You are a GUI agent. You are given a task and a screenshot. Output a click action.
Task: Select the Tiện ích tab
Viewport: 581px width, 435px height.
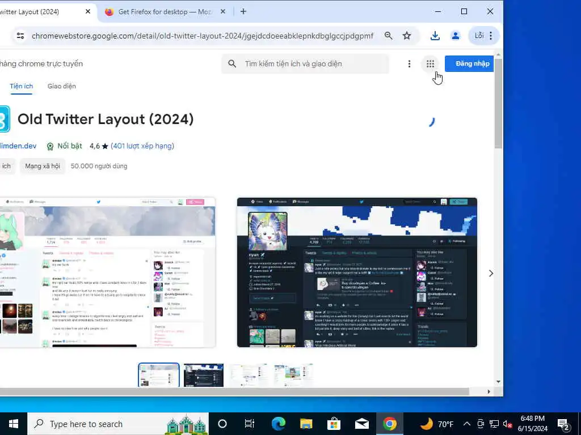[21, 86]
